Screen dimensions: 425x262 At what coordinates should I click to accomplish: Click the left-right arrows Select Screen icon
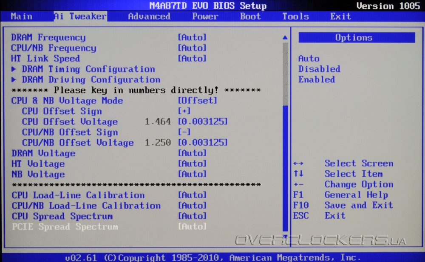(x=298, y=163)
